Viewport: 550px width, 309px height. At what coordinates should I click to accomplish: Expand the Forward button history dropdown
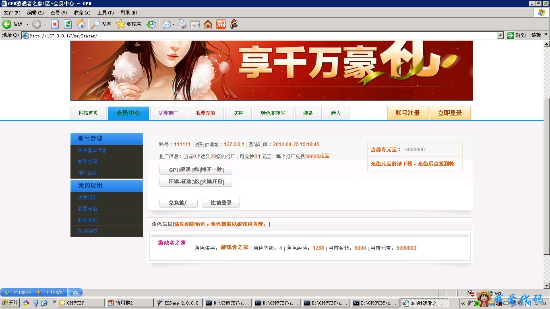(x=45, y=24)
